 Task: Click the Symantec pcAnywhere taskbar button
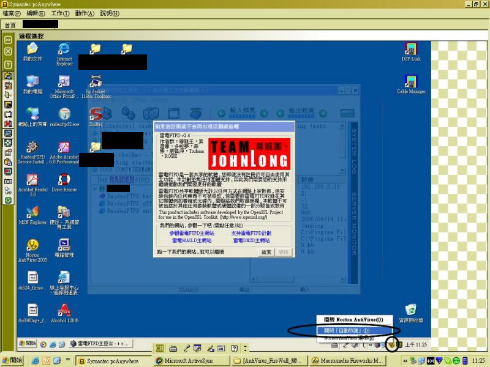click(x=114, y=361)
